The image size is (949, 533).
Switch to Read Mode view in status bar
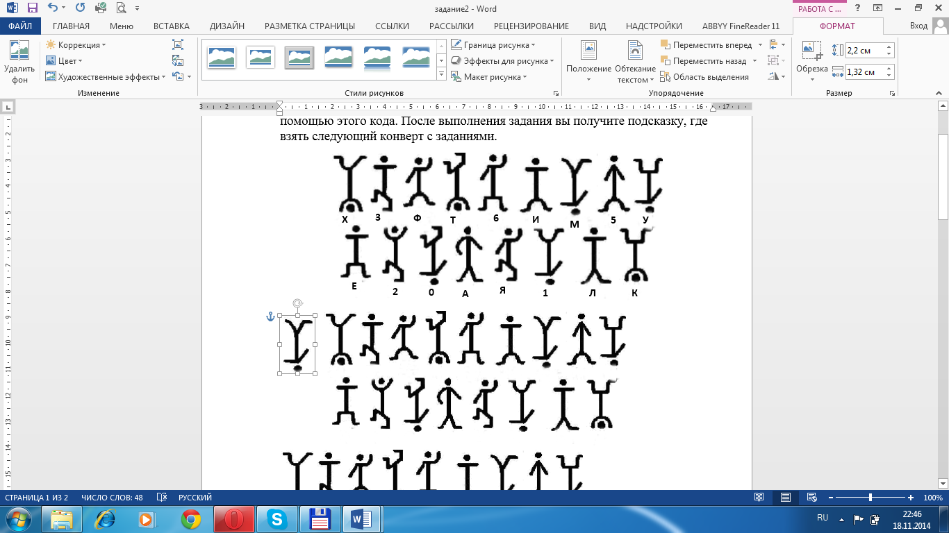point(759,498)
